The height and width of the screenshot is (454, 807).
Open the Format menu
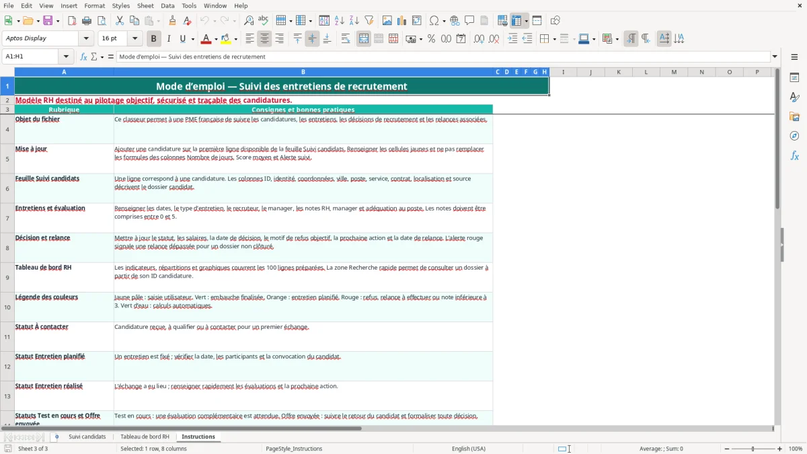click(94, 5)
